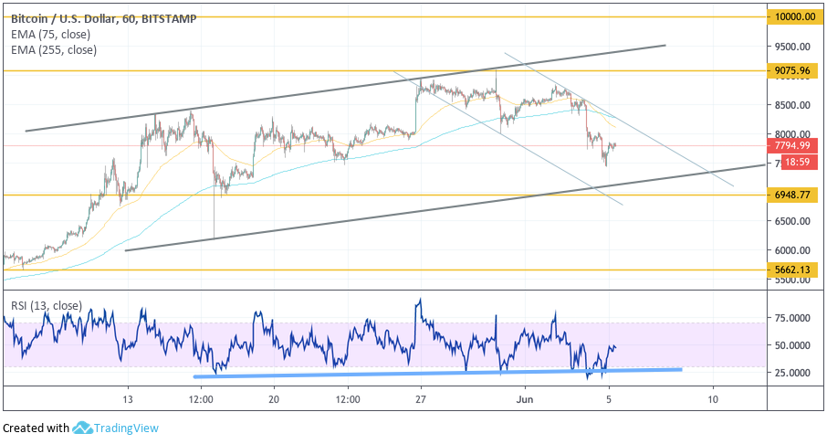Select the blue RSI support trendline

click(x=438, y=374)
